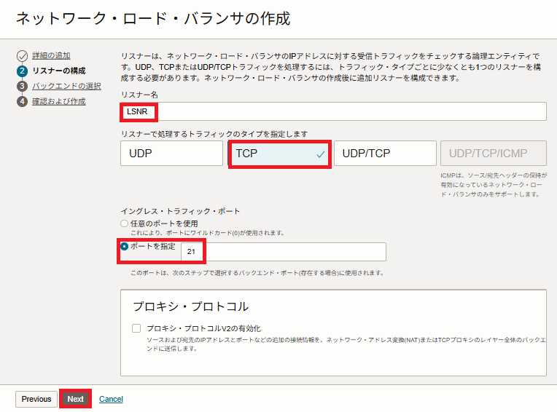Click the traffic type instruction label
The image size is (557, 412).
point(214,134)
